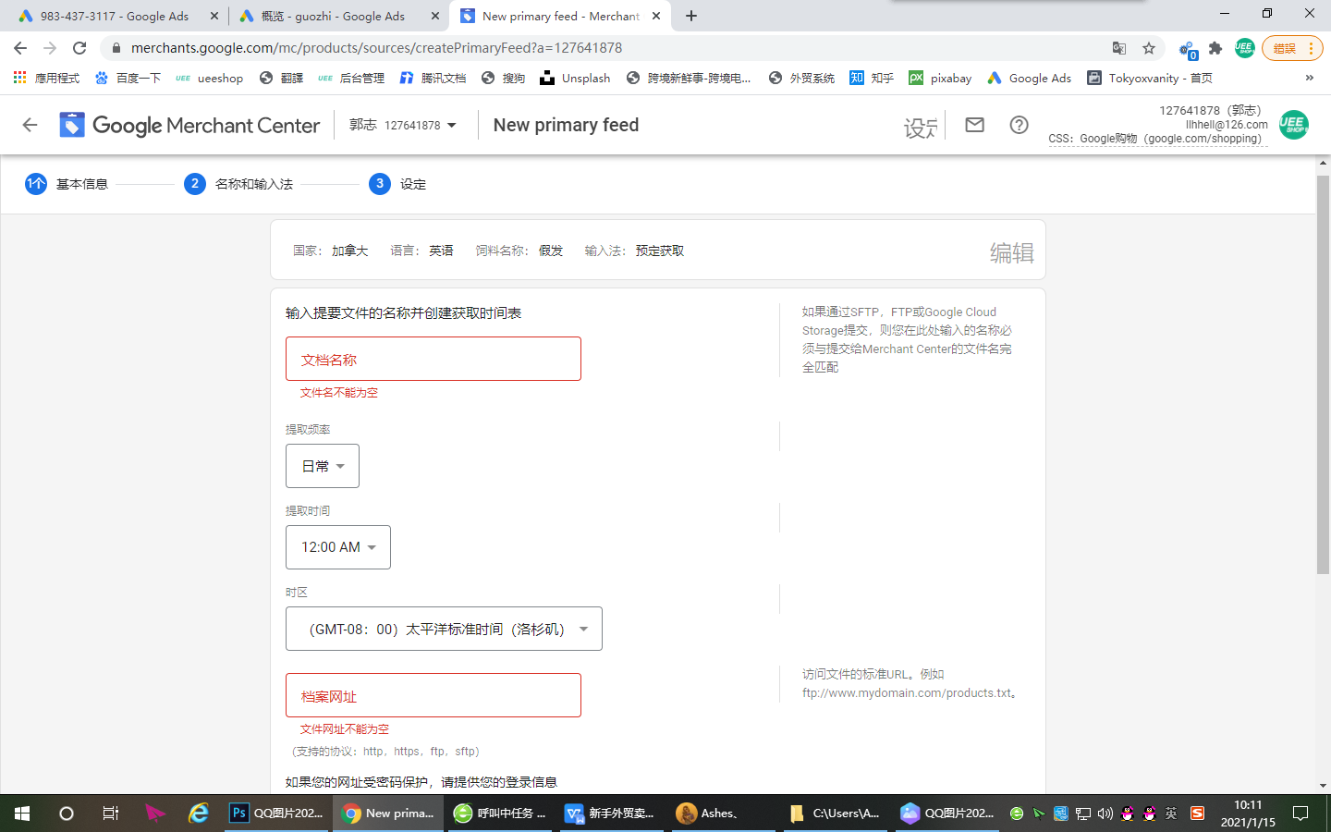The image size is (1331, 832).
Task: Click the 编辑 edit link
Action: pos(1011,252)
